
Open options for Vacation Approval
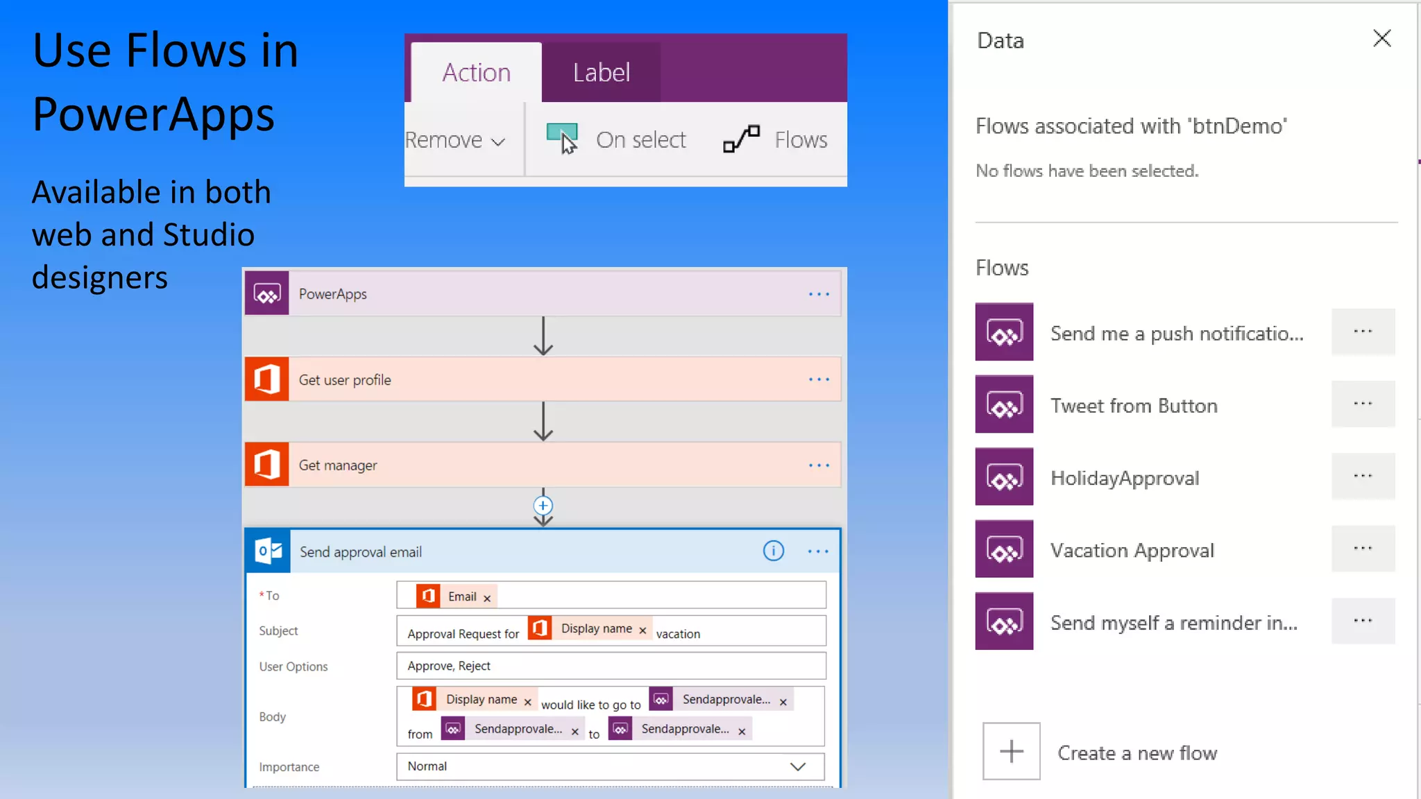point(1363,548)
